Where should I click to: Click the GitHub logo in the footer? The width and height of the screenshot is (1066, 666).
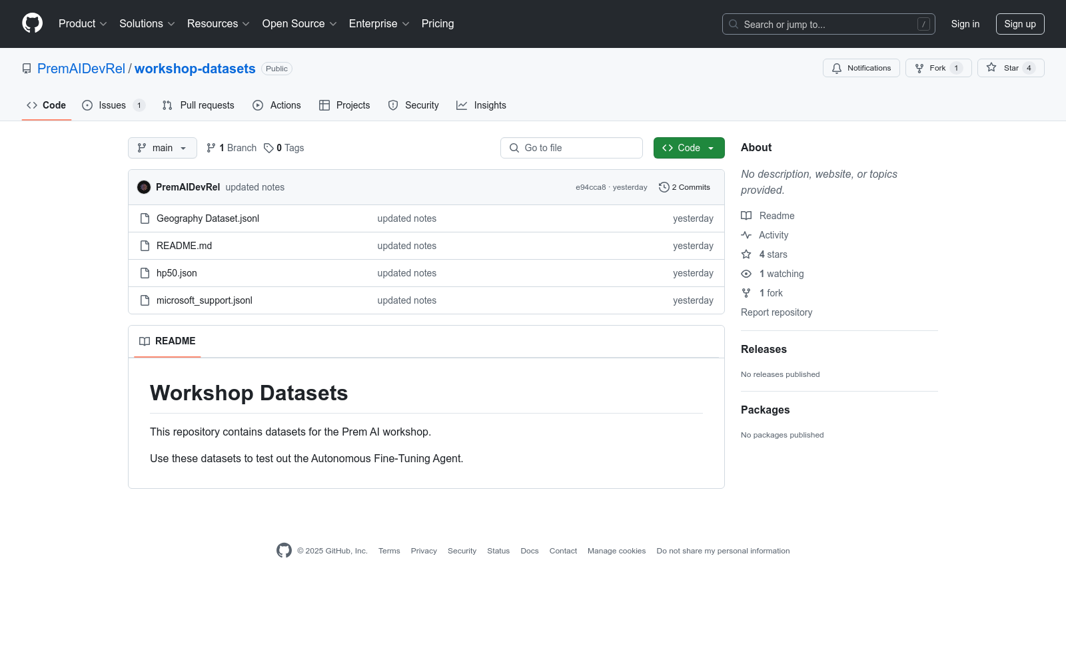point(284,551)
